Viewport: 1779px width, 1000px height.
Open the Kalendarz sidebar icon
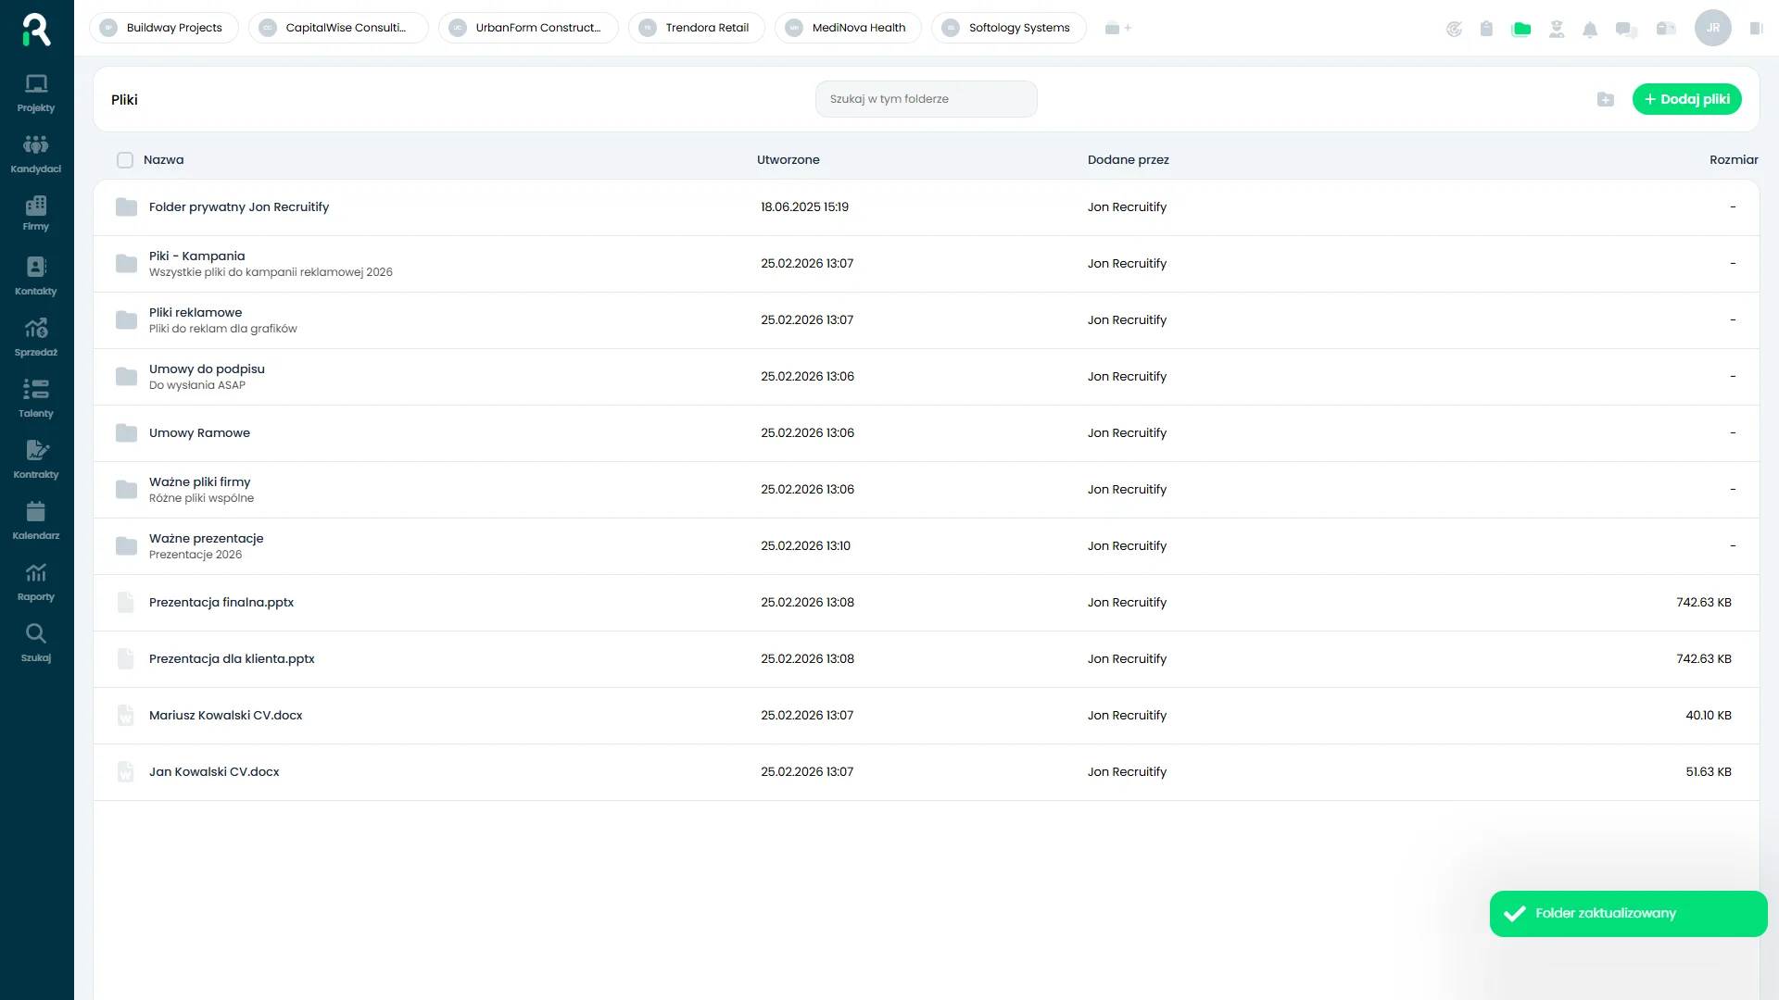[x=36, y=520]
